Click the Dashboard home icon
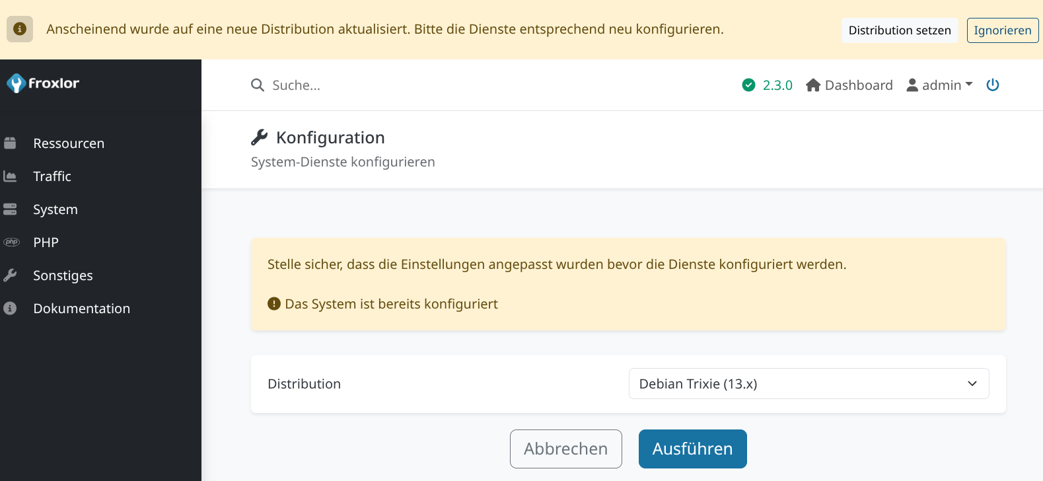 click(x=813, y=85)
